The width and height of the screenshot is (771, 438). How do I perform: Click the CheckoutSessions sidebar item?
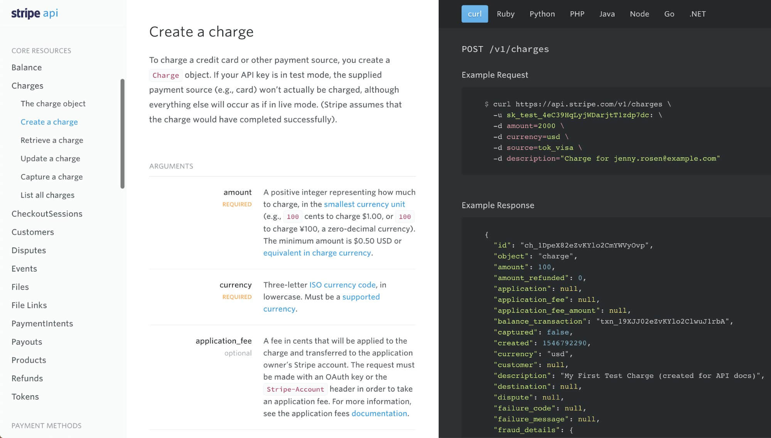tap(47, 213)
